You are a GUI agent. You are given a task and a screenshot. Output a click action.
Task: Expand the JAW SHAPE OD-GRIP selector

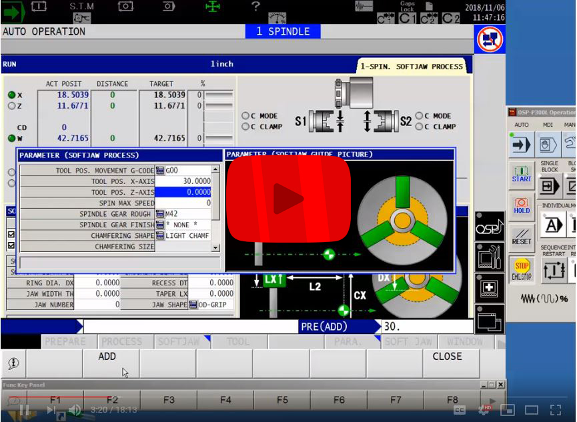click(193, 305)
